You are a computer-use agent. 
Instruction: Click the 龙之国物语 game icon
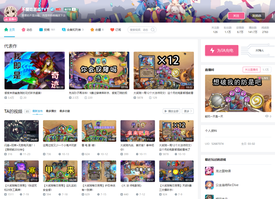(209, 171)
